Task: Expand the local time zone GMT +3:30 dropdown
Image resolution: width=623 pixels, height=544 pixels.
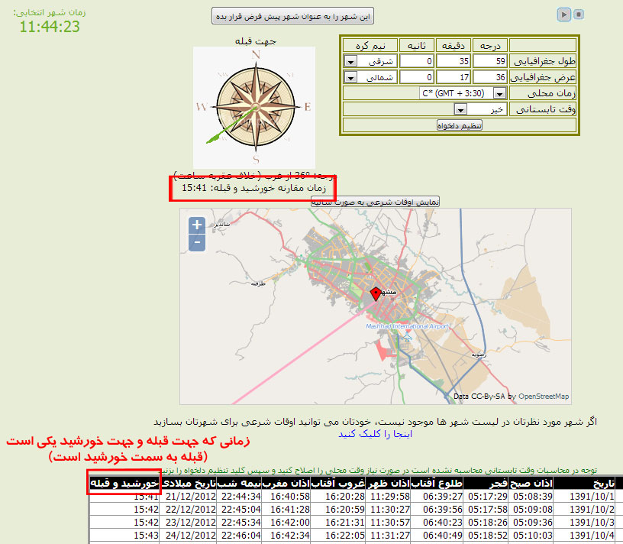Action: pos(499,93)
